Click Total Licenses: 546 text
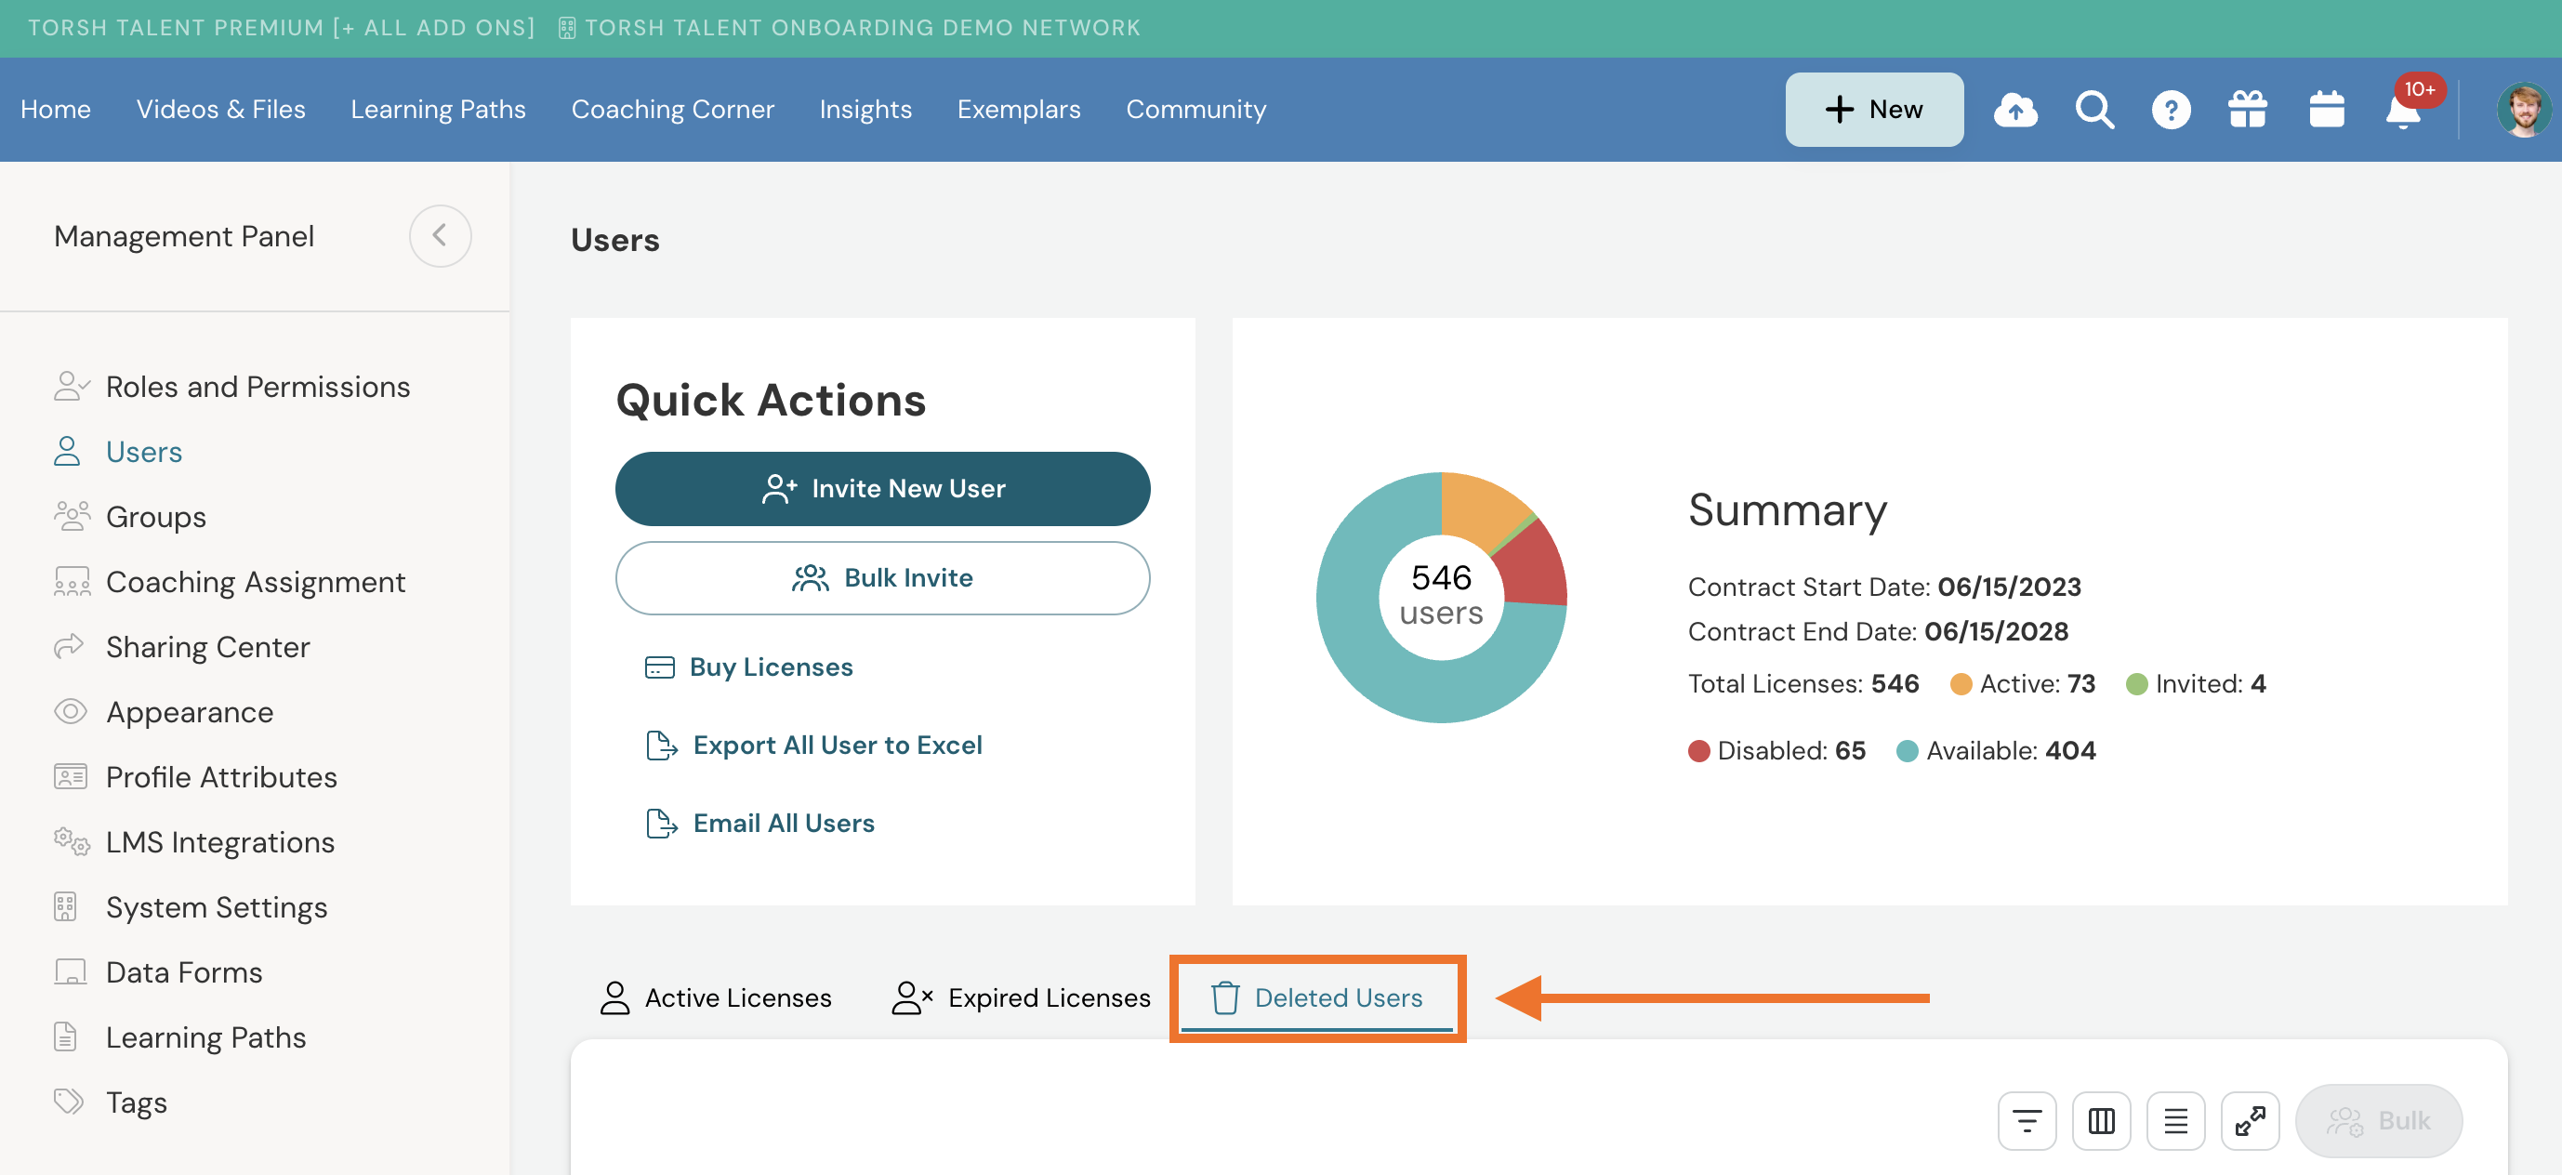Screen dimensions: 2562x1175 1803,683
